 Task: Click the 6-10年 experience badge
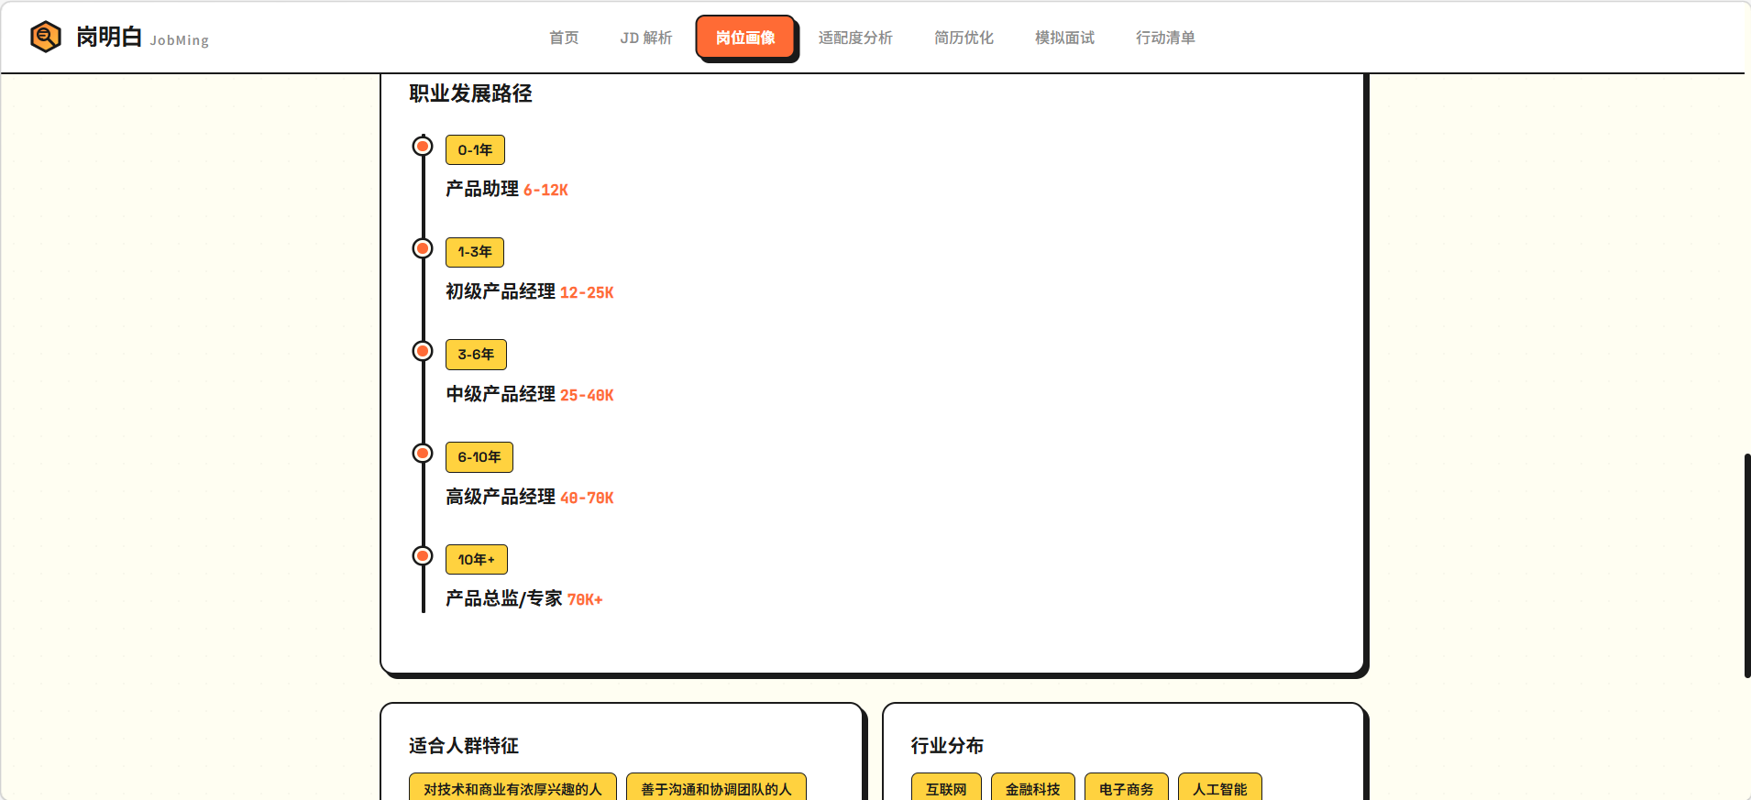click(479, 456)
